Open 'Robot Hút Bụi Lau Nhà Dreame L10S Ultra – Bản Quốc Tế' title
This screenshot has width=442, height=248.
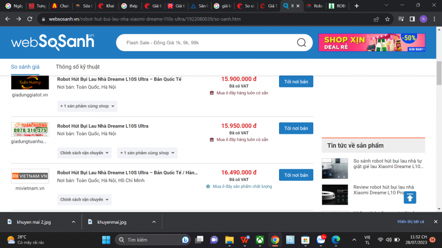119,79
